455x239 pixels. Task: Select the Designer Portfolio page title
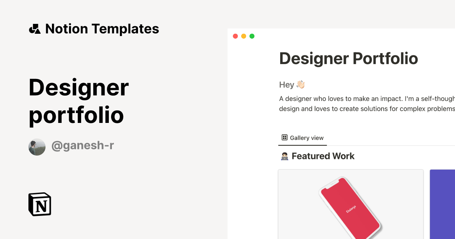tap(348, 59)
